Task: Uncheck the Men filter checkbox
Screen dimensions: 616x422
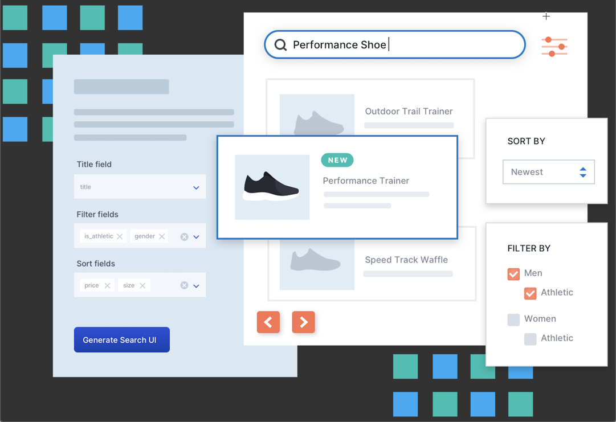Action: pos(513,273)
